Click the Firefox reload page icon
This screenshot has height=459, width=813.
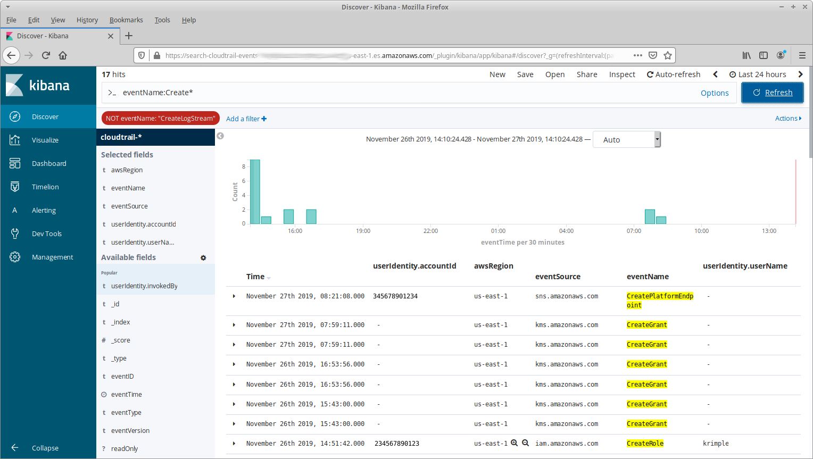point(46,55)
